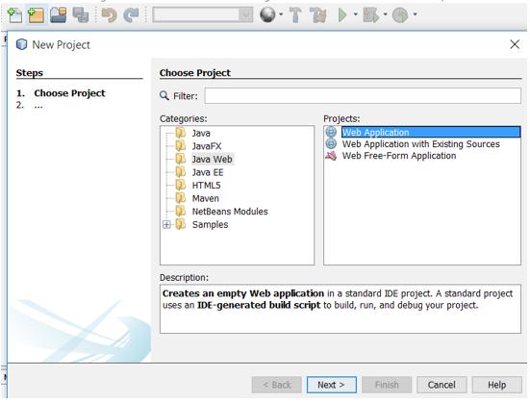Click the Save All toolbar icon
The width and height of the screenshot is (530, 403).
[81, 15]
